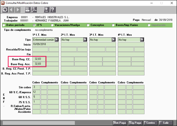The height and width of the screenshot is (126, 177).
Task: Go to next record arrow icon
Action: [17, 10]
